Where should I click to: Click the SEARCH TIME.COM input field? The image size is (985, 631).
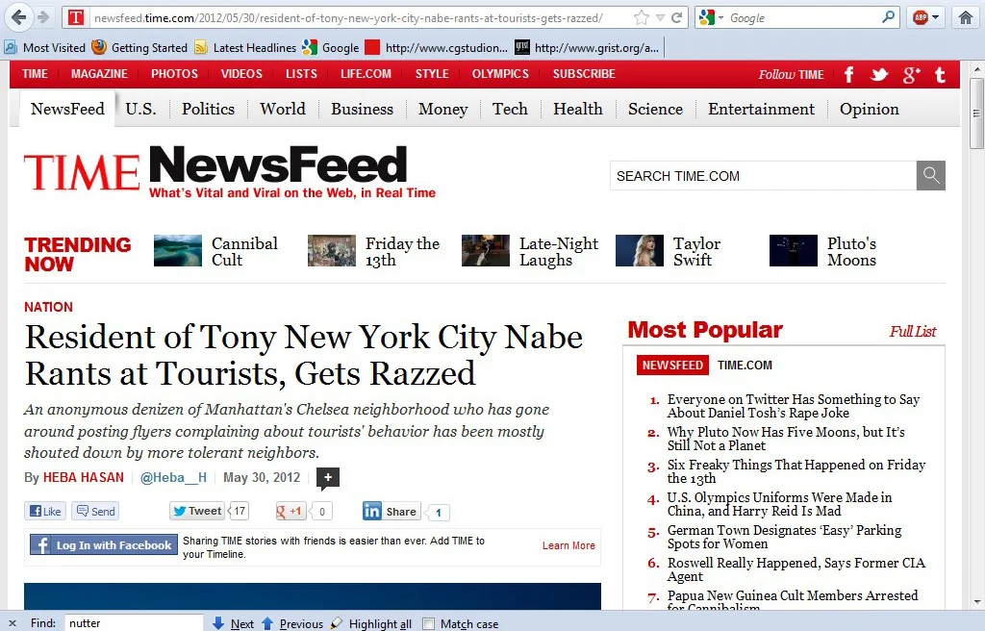click(763, 175)
